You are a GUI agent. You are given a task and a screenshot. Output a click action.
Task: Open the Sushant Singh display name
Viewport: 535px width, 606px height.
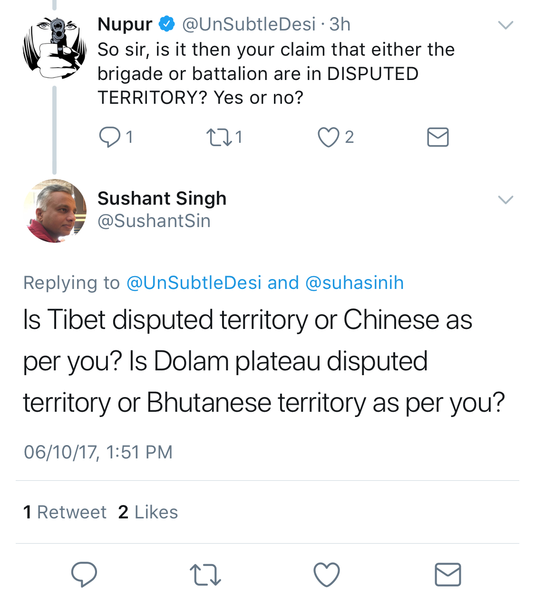162,199
